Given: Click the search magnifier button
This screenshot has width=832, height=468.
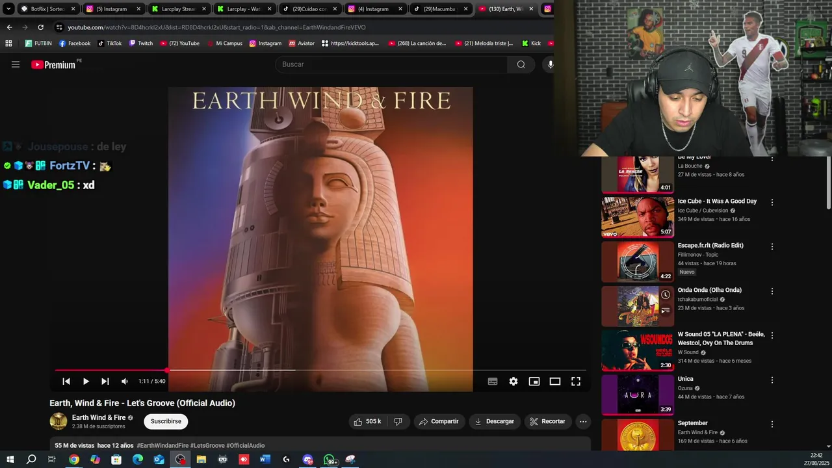Looking at the screenshot, I should 521,64.
